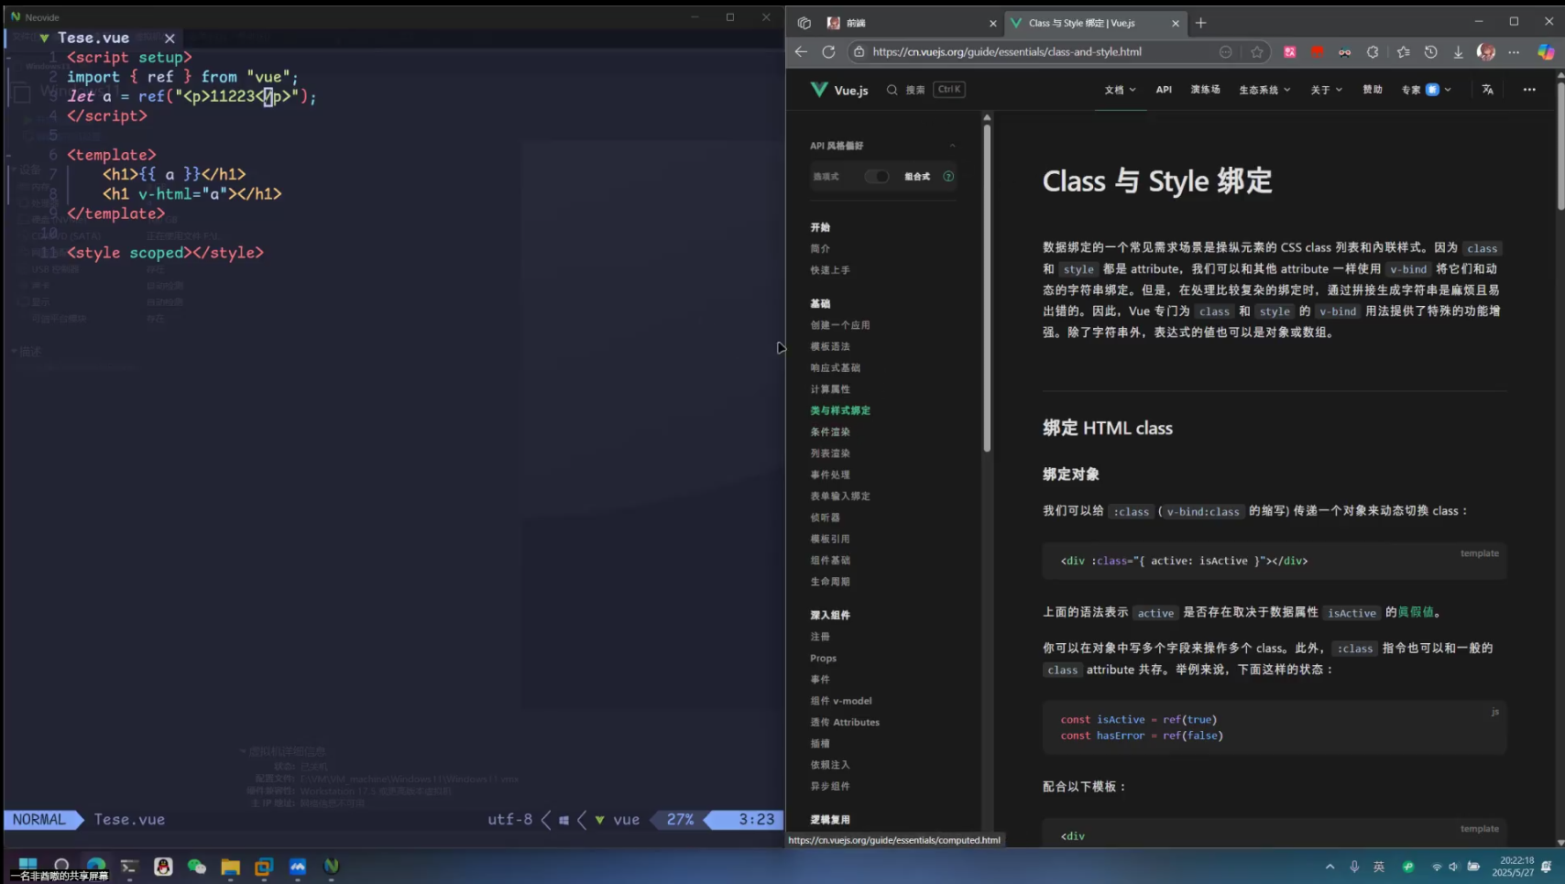Open sidebar link 计算属性

[830, 389]
